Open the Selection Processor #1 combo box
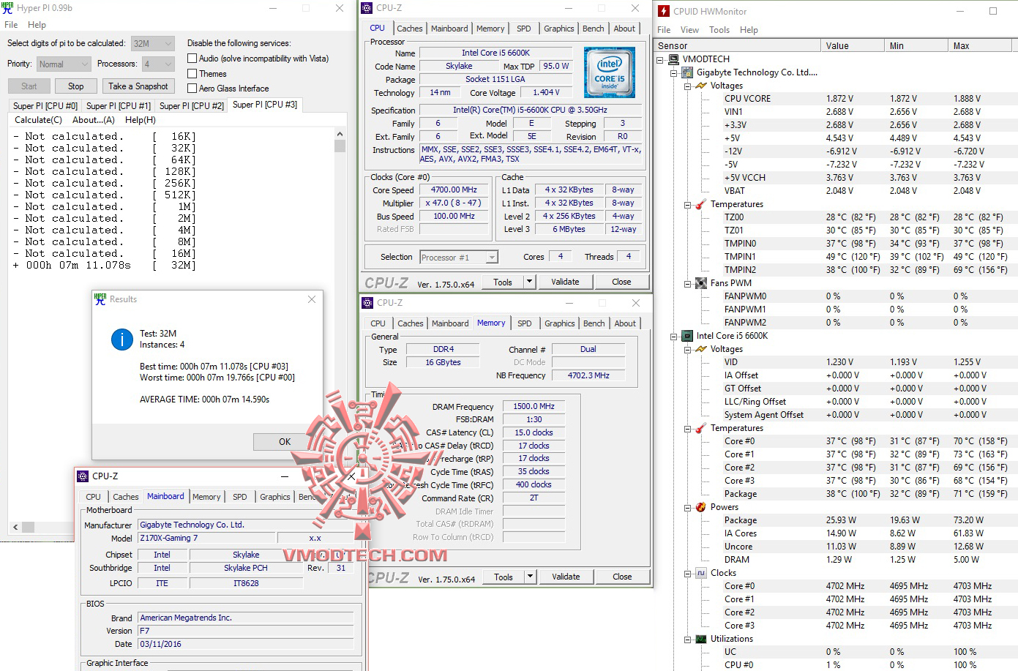 [459, 257]
